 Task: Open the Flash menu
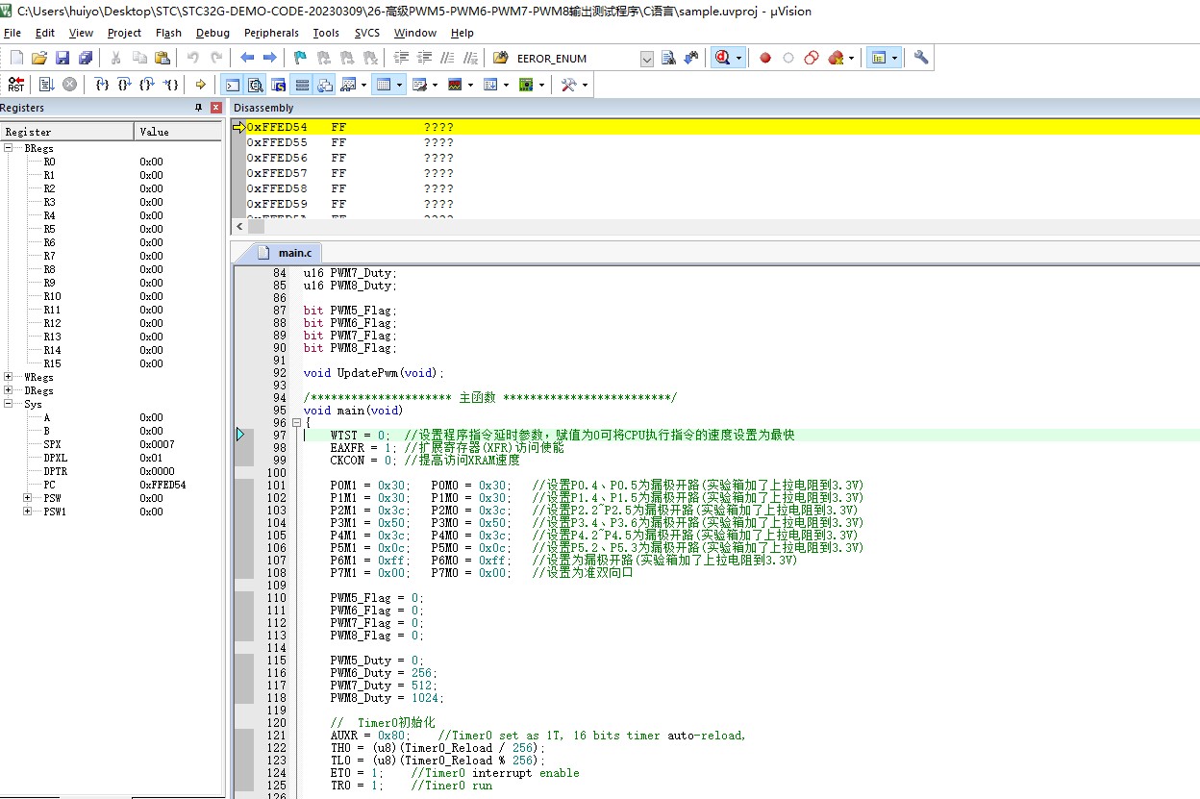[x=168, y=33]
